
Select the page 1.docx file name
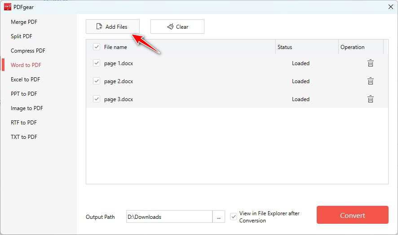[119, 63]
